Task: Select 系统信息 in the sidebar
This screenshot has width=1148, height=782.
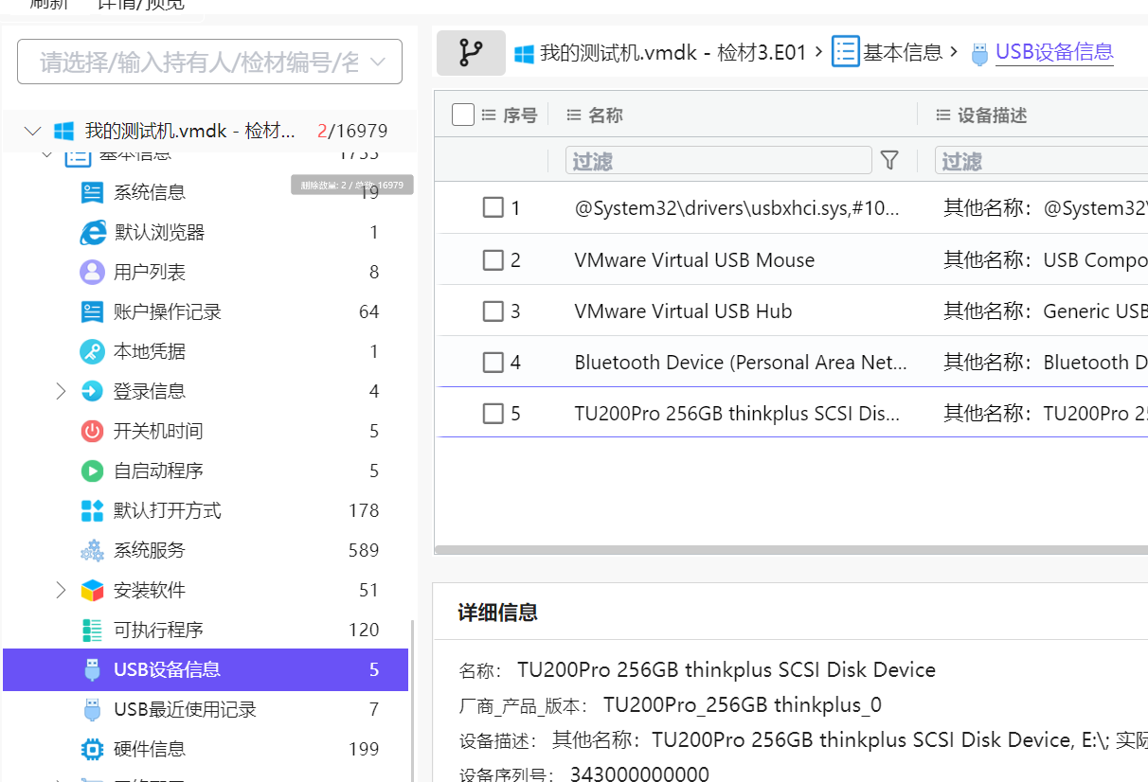Action: tap(150, 192)
